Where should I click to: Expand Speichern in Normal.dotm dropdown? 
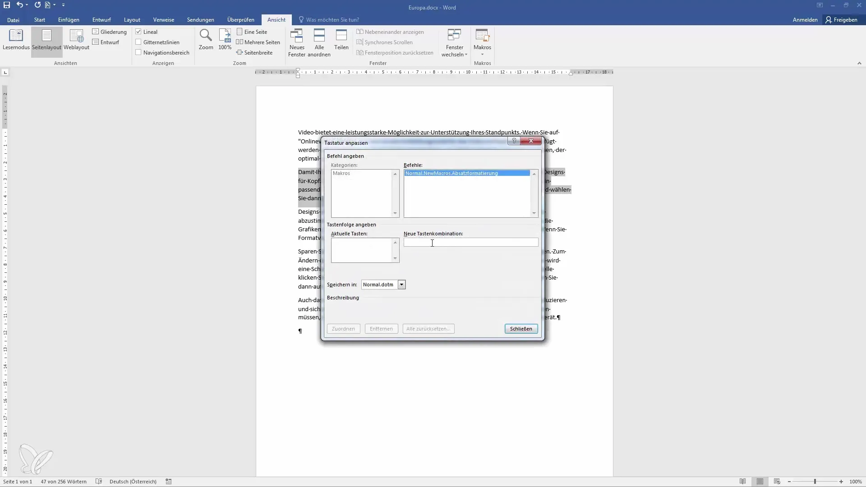[401, 285]
